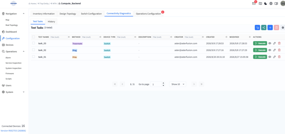285x134 pixels.
Task: Delete task_02 with trash icon
Action: (279, 50)
